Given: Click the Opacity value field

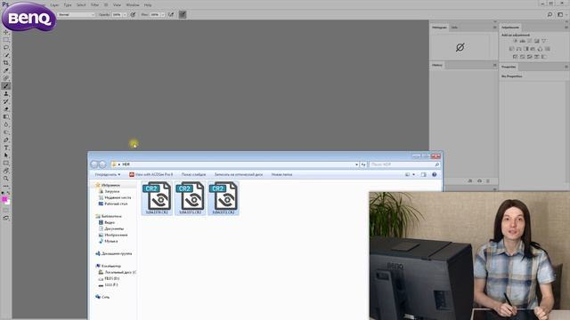Looking at the screenshot, I should (x=117, y=14).
